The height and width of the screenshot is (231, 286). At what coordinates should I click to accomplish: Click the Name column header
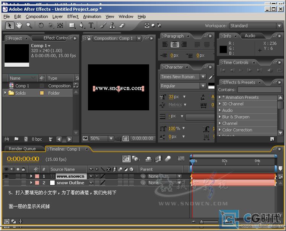click(23, 78)
